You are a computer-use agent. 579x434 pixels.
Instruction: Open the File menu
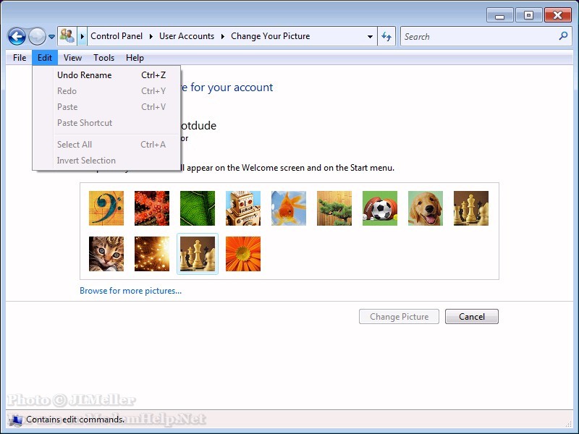20,58
